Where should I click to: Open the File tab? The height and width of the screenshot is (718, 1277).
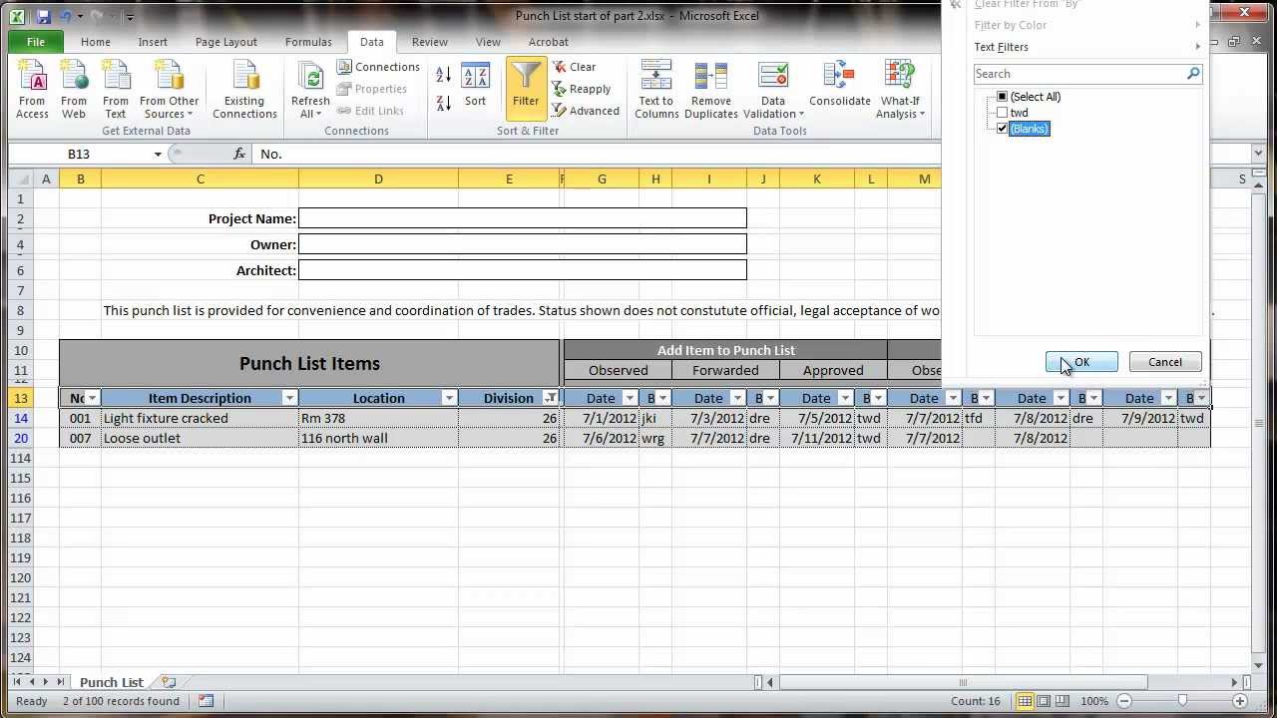click(x=36, y=42)
